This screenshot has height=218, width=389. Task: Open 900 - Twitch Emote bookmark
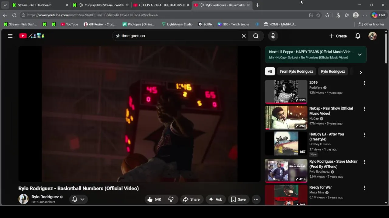pyautogui.click(x=233, y=24)
